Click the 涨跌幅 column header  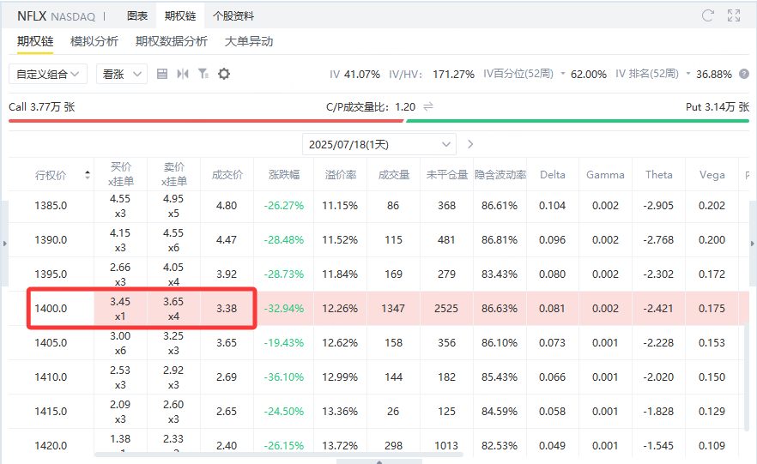pos(284,175)
